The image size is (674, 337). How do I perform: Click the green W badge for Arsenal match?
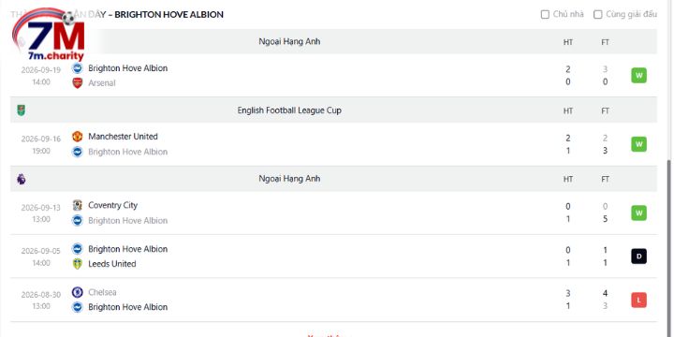point(638,76)
